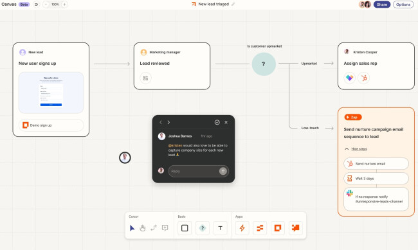This screenshot has width=418, height=250.
Task: Select the add comment tool
Action: click(165, 228)
